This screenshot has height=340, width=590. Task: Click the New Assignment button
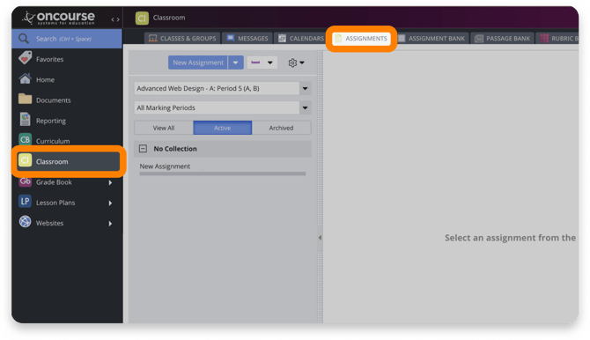198,63
